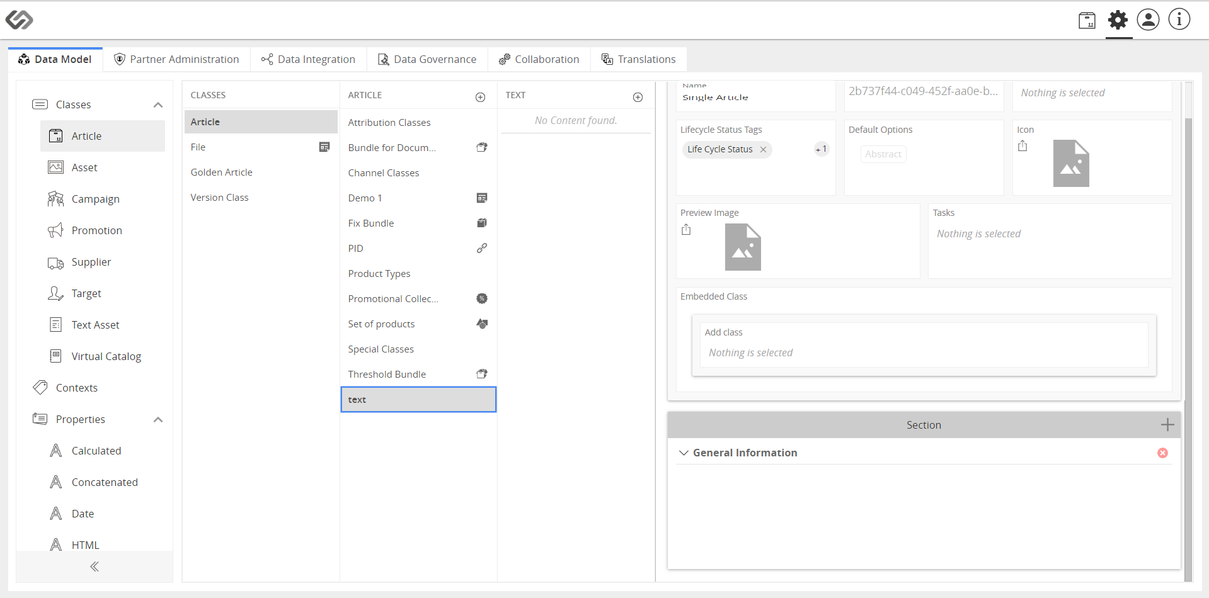The image size is (1209, 598).
Task: Click the Fix Bundle icon
Action: 482,223
